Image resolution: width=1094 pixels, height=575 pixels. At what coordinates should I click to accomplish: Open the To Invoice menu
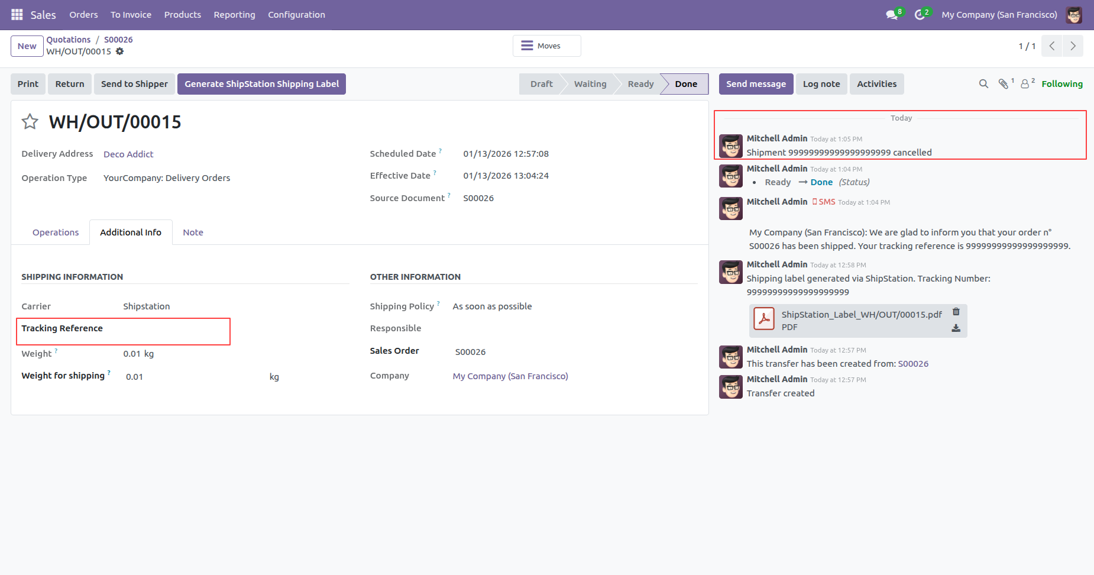coord(131,15)
